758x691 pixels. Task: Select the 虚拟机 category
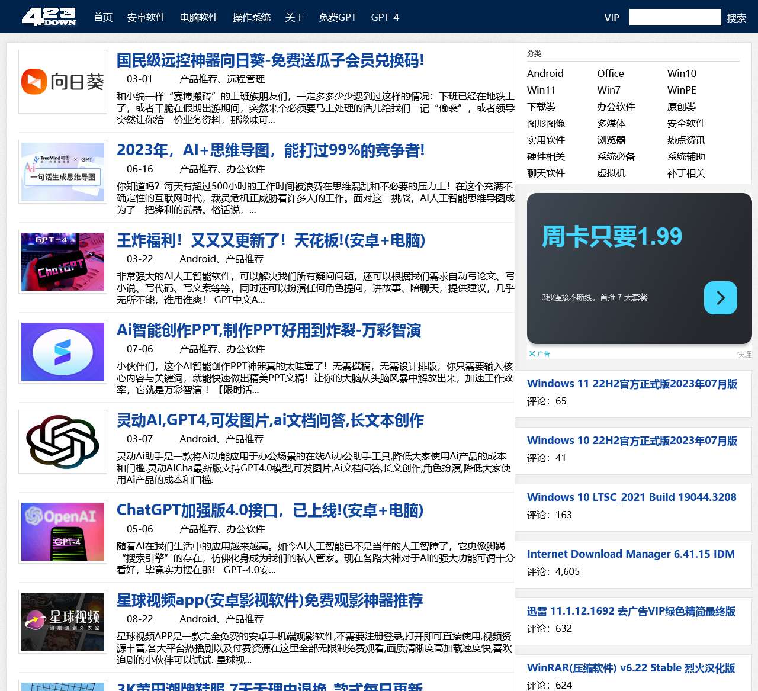click(x=611, y=173)
